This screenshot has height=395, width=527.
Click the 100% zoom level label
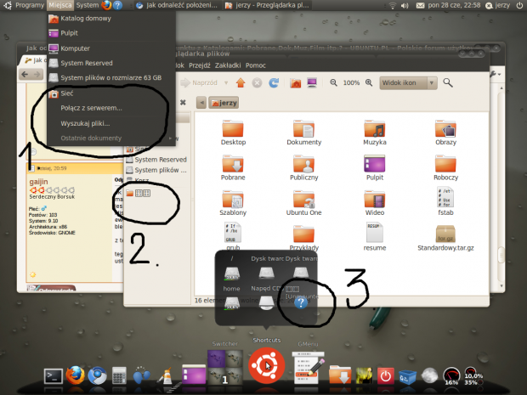351,82
